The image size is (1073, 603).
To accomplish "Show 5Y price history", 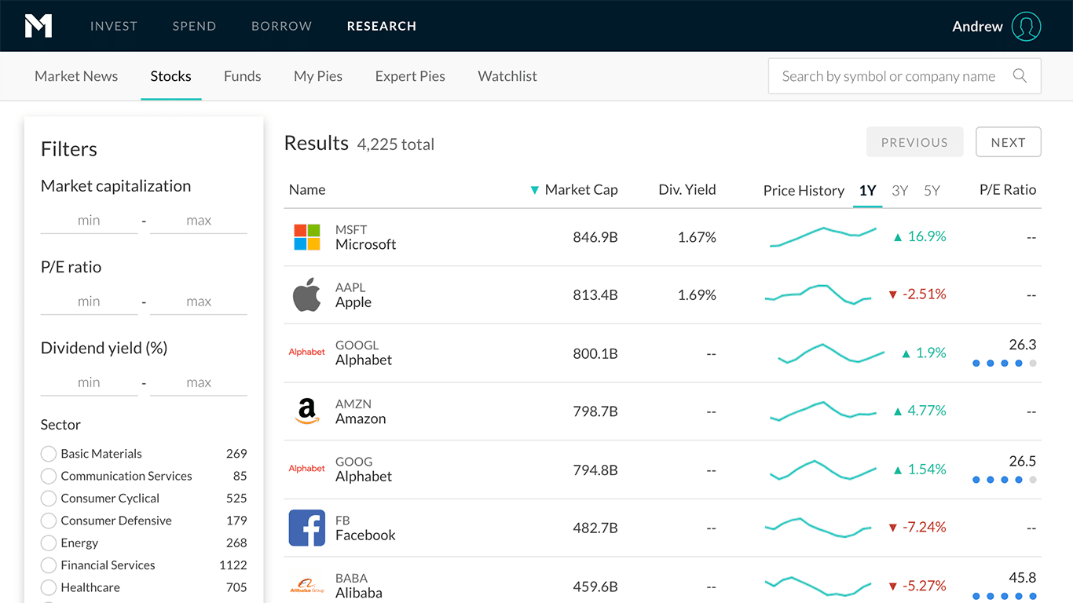I will [x=932, y=190].
